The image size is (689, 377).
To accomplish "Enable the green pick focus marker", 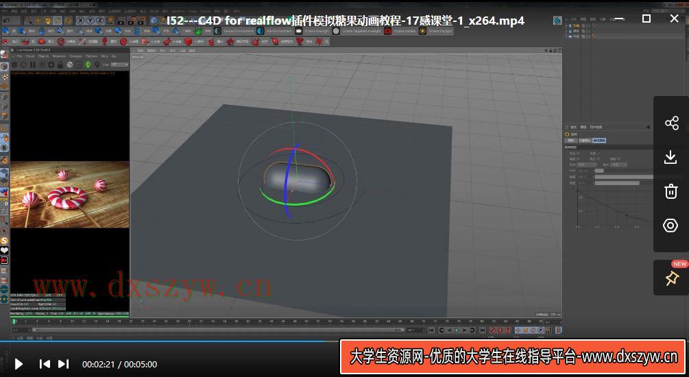I will (88, 64).
